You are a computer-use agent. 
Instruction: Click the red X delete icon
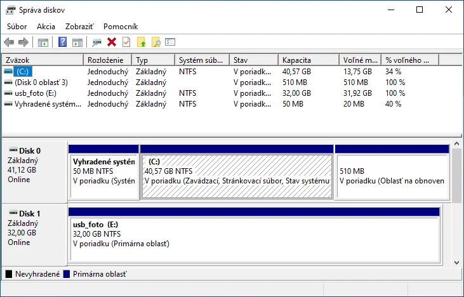(x=112, y=43)
